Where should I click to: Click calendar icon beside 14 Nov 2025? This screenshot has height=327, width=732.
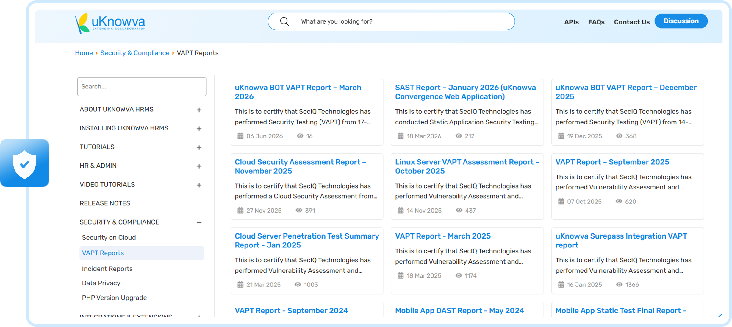click(401, 211)
